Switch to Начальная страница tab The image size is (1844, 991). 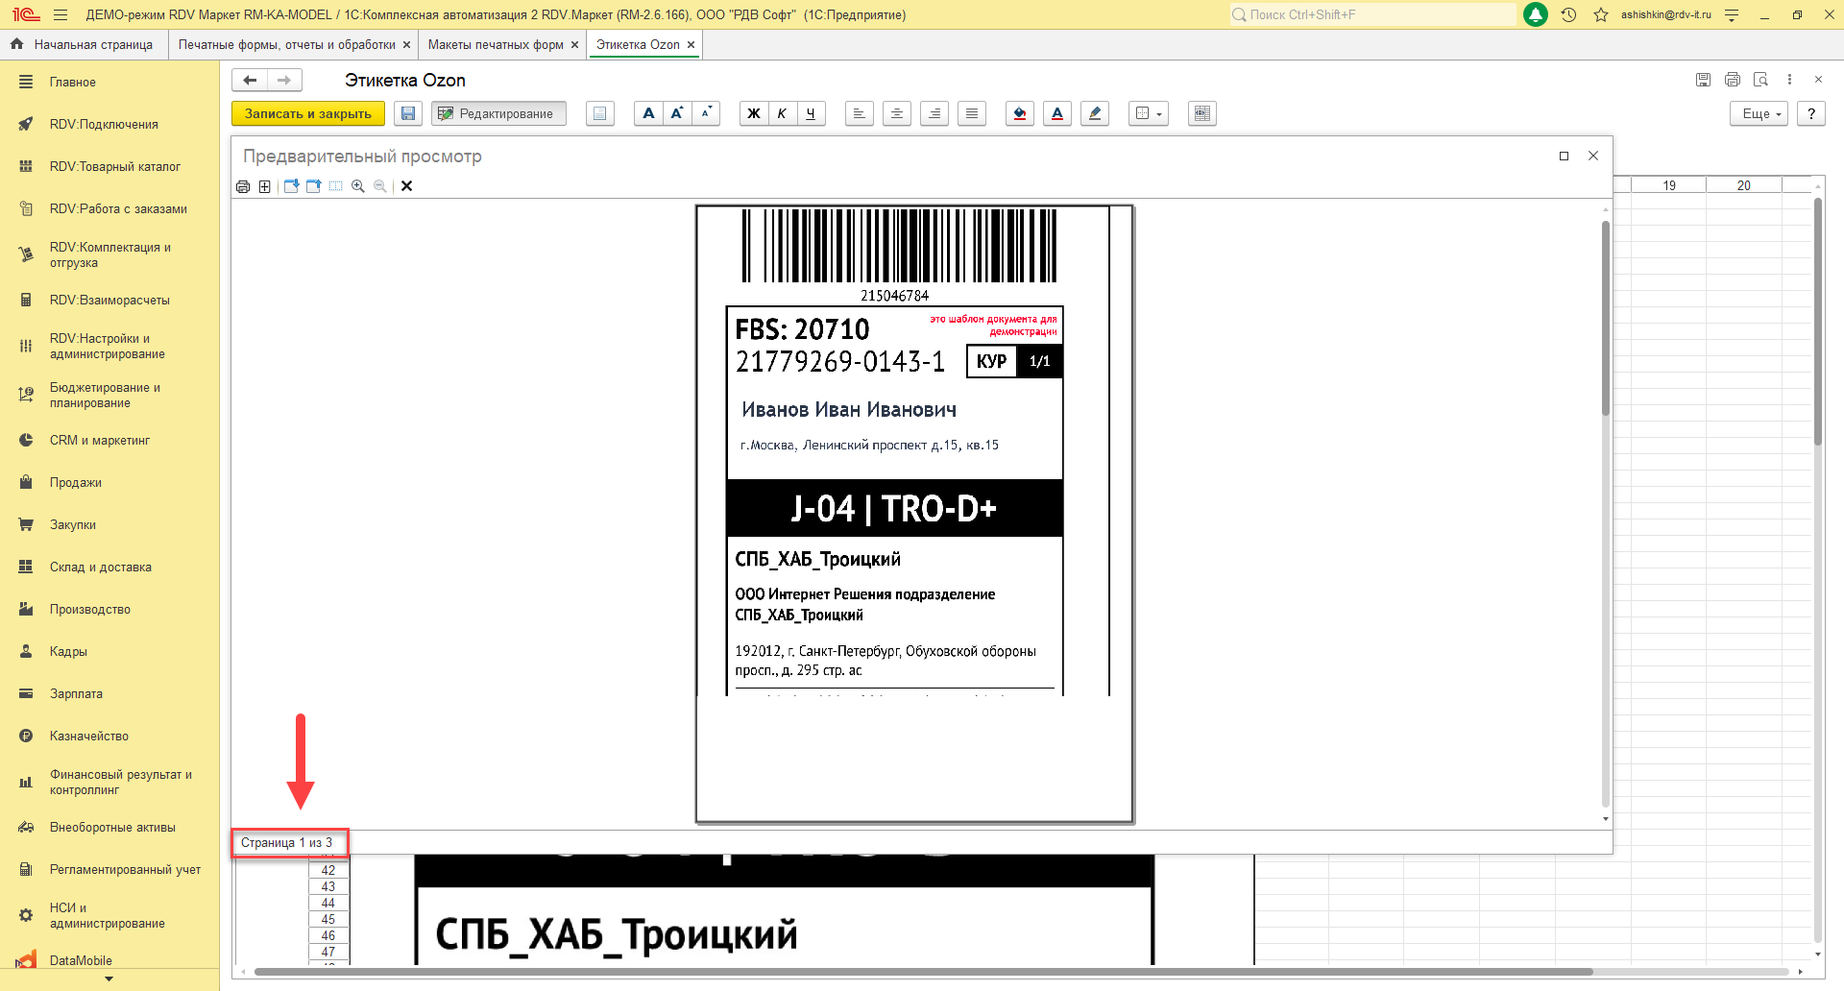point(83,45)
